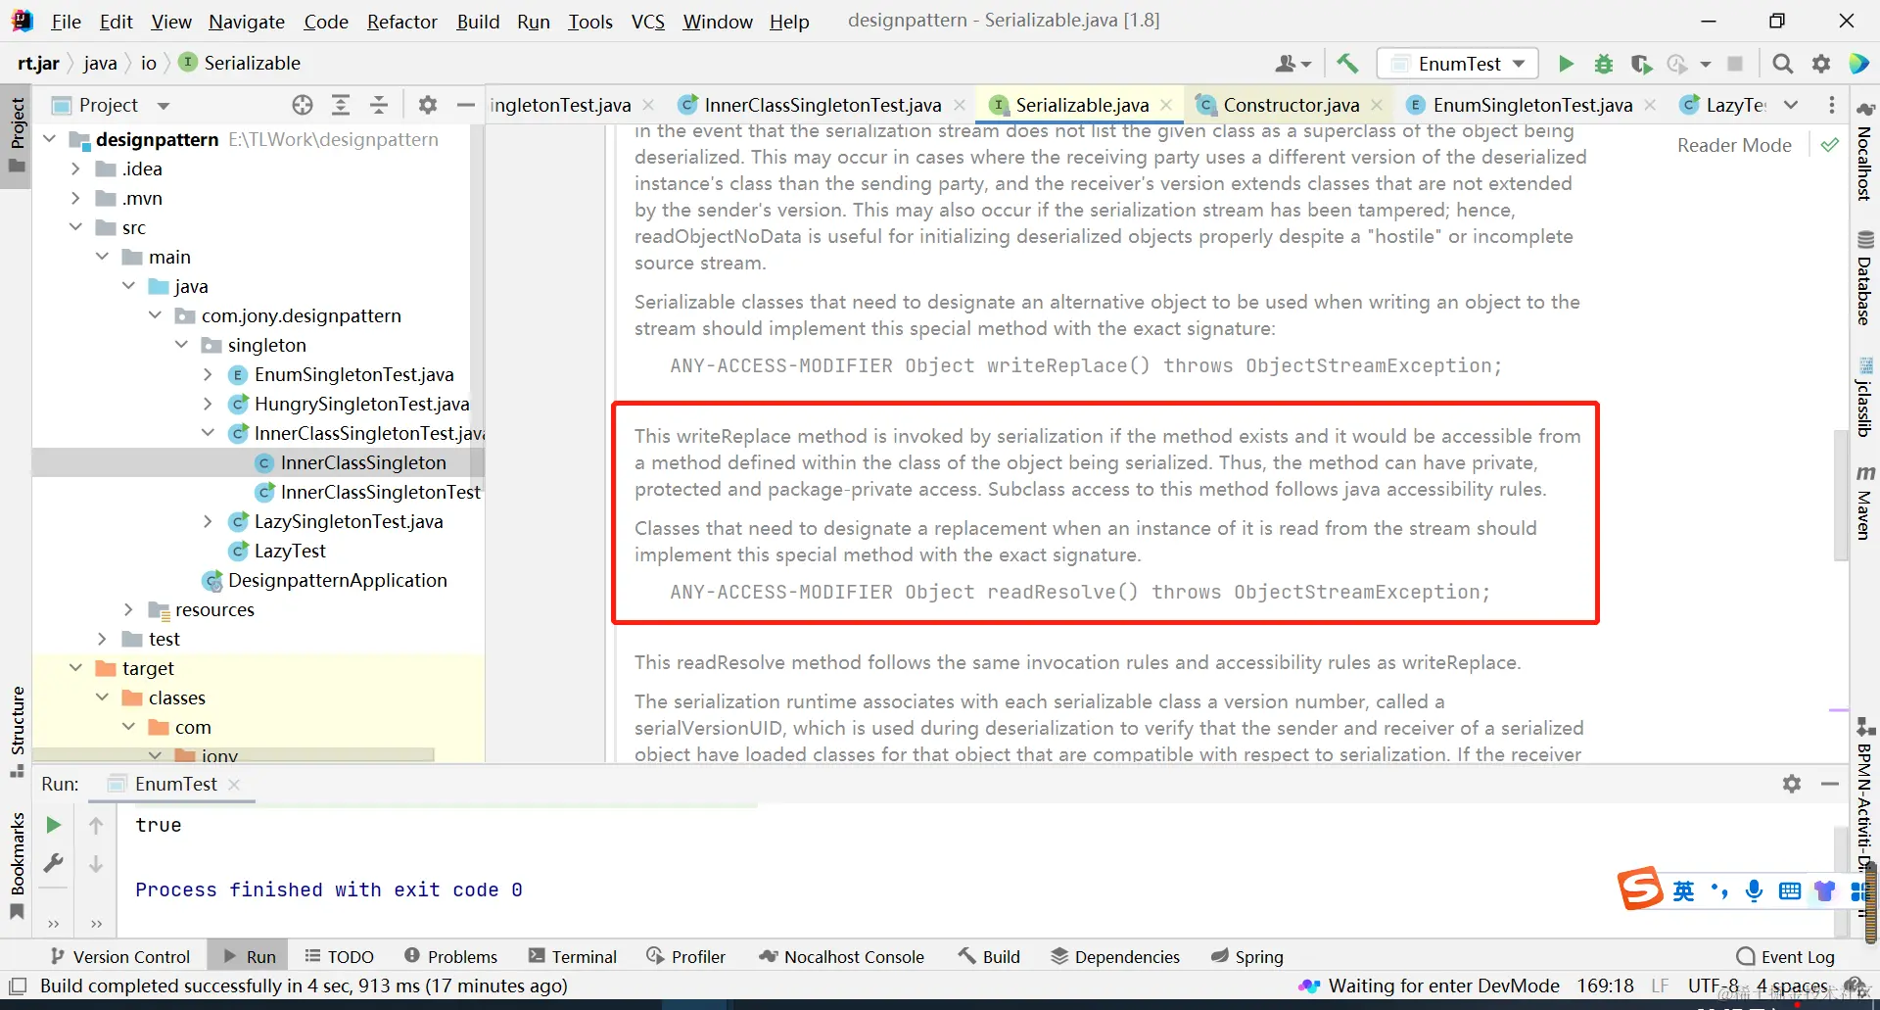Select opened file locator in Project panel
Screen dimensions: 1880x1010
[x=303, y=105]
